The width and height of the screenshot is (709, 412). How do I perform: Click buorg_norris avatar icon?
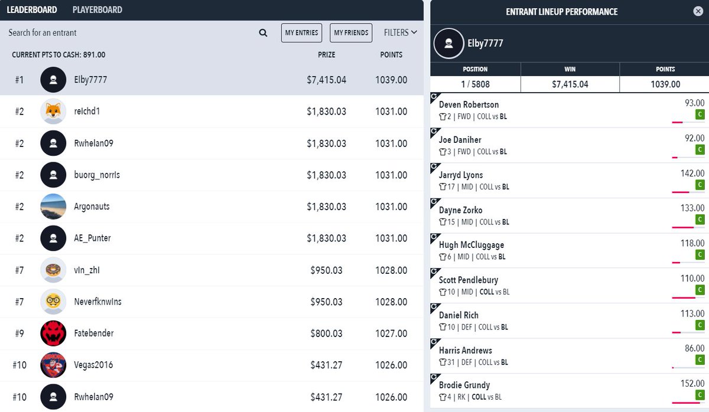(53, 175)
